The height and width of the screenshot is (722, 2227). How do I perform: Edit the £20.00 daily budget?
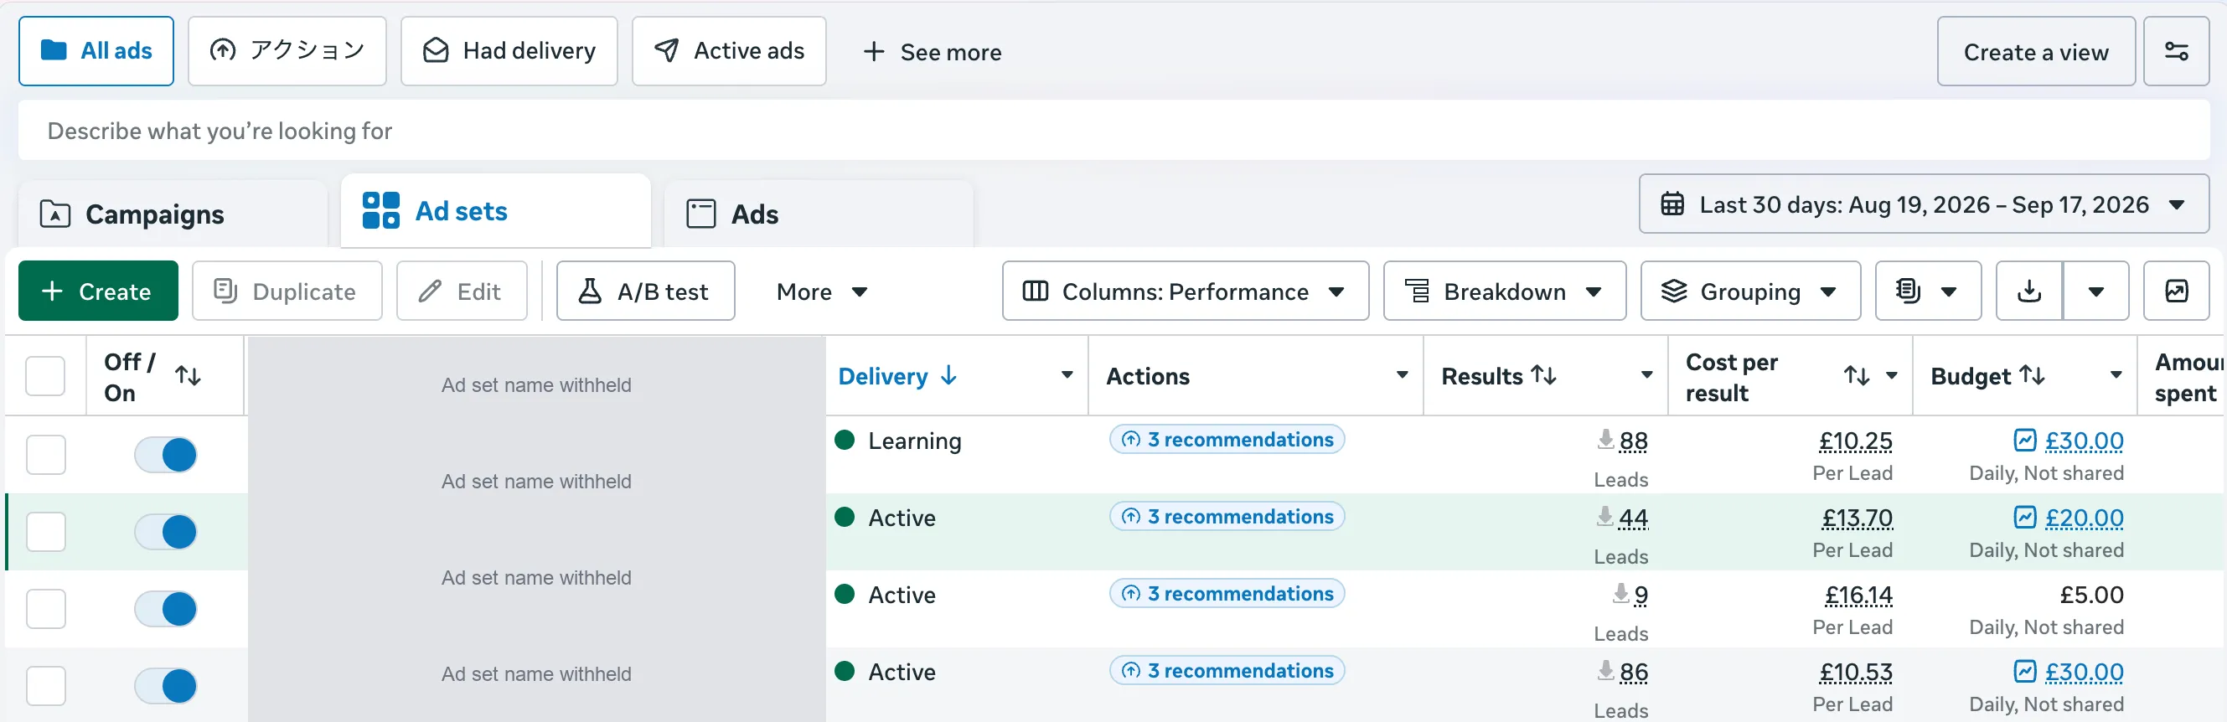click(x=2084, y=518)
